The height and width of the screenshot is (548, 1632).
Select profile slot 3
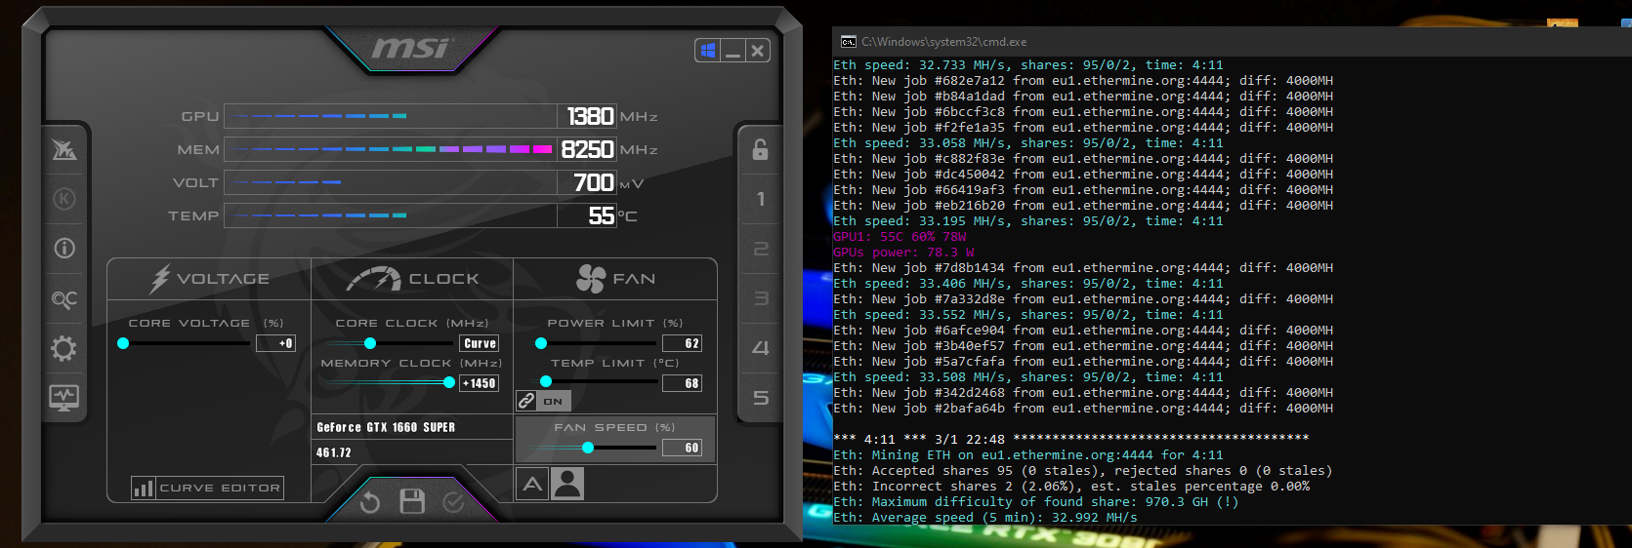[x=760, y=298]
